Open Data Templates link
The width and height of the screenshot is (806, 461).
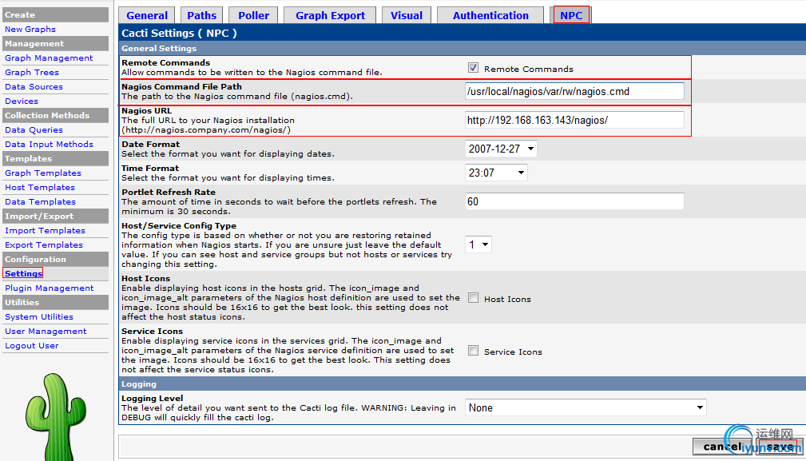click(x=40, y=202)
